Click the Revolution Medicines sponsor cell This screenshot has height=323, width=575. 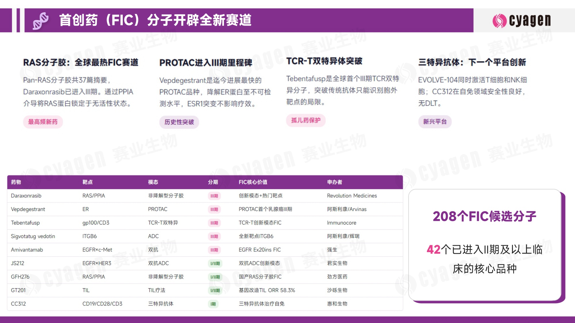pyautogui.click(x=352, y=196)
